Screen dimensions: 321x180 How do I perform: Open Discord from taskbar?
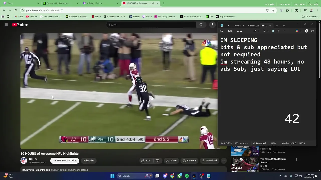pyautogui.click(x=165, y=176)
